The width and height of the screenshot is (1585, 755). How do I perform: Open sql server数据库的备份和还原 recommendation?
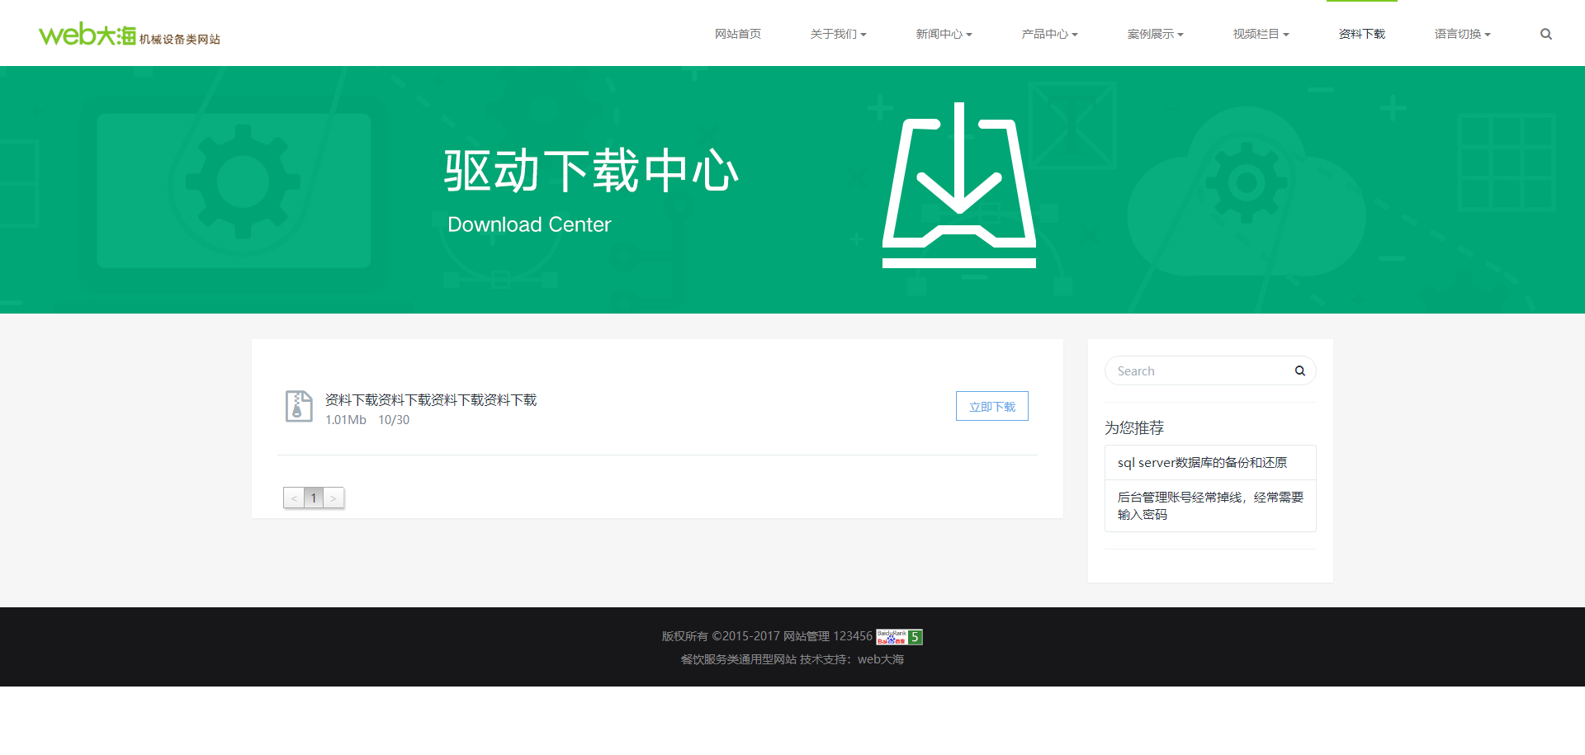click(1210, 463)
